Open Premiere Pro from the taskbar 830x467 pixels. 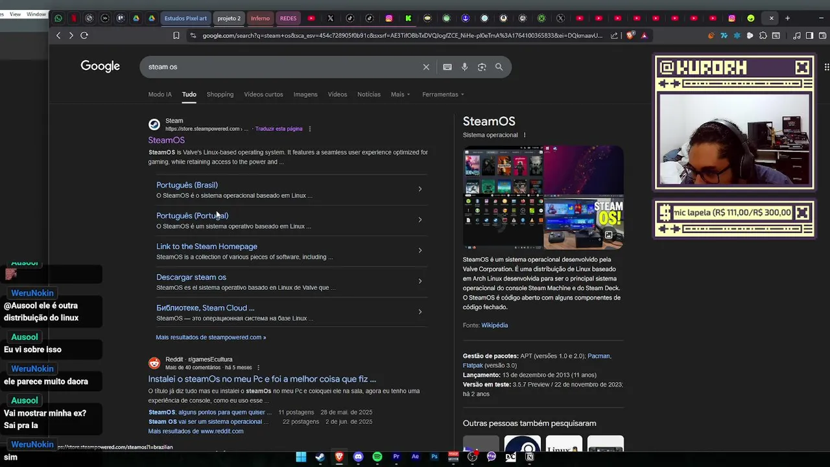(396, 457)
